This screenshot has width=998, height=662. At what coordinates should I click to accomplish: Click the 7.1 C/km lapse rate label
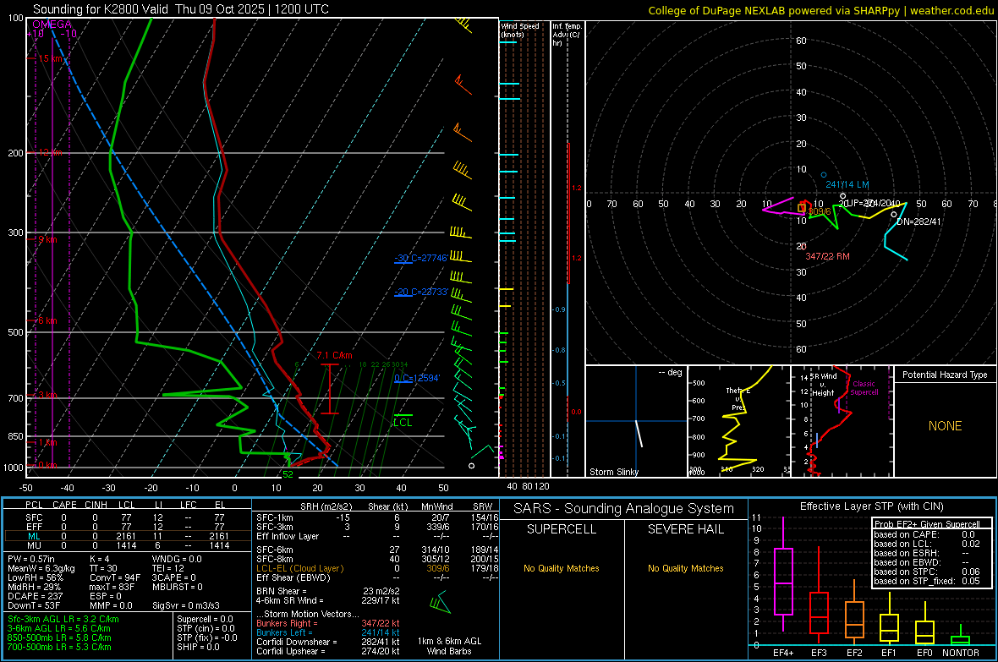[335, 355]
